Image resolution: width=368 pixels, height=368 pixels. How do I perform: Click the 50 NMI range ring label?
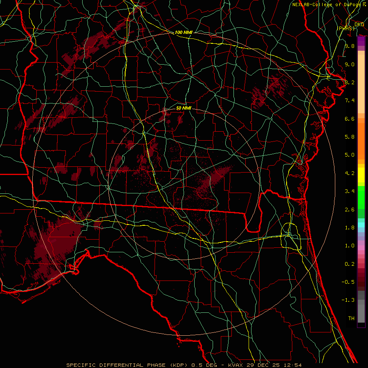(x=184, y=108)
